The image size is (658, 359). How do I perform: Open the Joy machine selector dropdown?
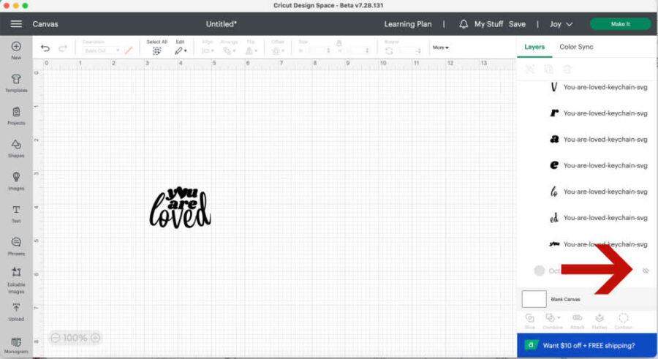(x=561, y=24)
